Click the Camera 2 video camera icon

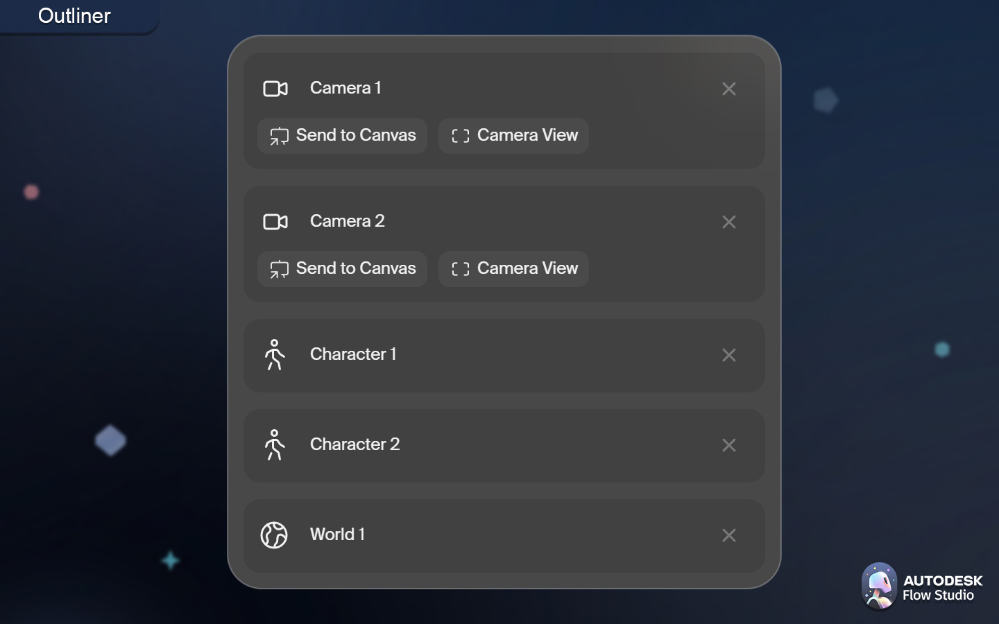click(275, 222)
